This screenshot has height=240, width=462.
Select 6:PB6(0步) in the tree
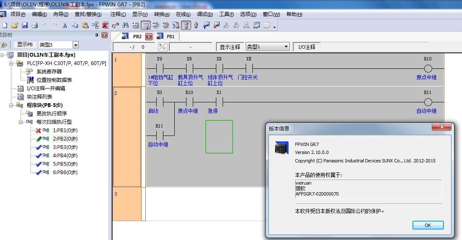65,172
